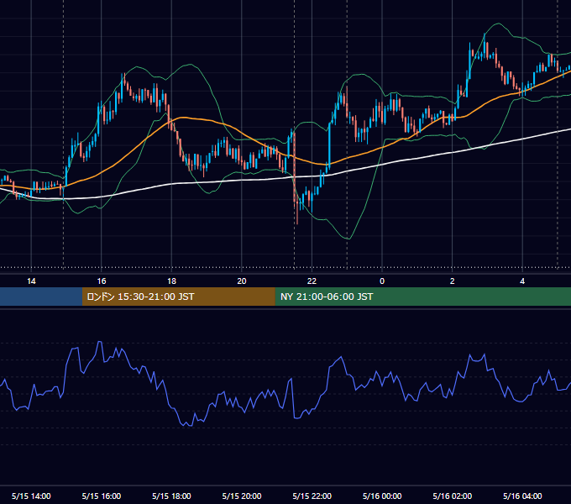
Task: Click the 5/15 14:00 time label
Action: (31, 496)
